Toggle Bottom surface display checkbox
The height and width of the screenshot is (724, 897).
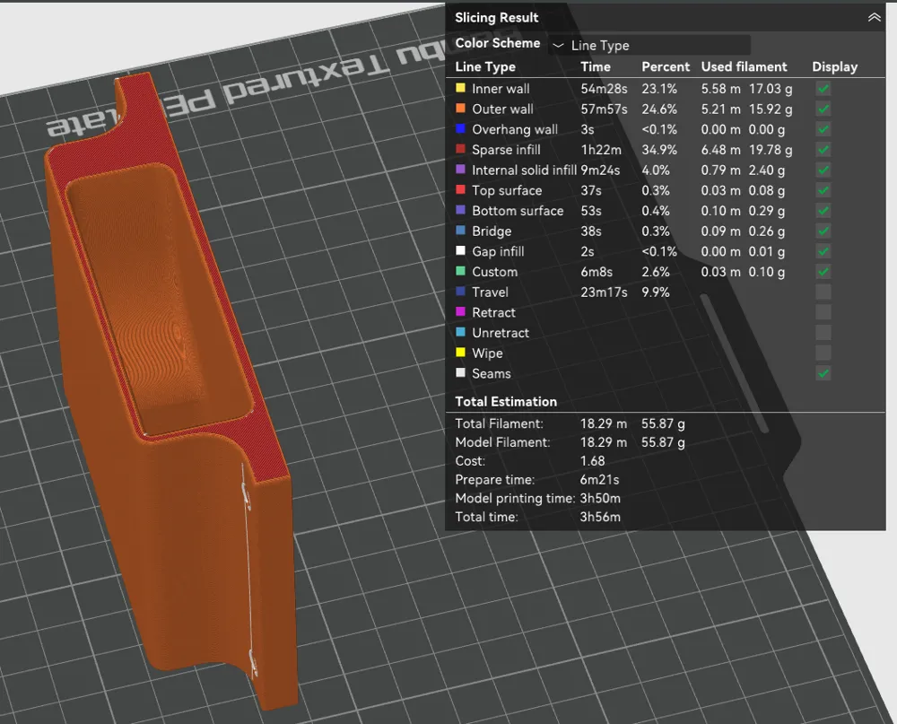click(823, 211)
